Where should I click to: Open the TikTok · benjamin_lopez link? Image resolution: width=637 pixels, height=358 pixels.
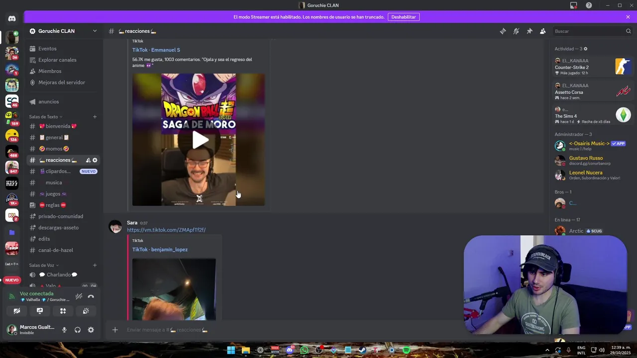point(160,250)
